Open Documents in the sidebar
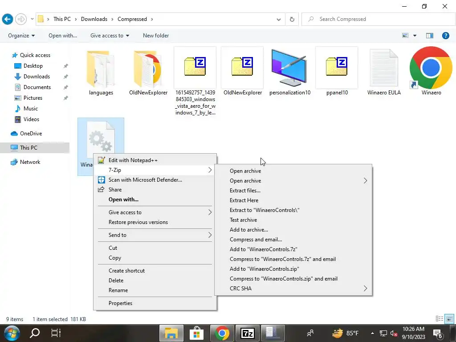 (33, 87)
